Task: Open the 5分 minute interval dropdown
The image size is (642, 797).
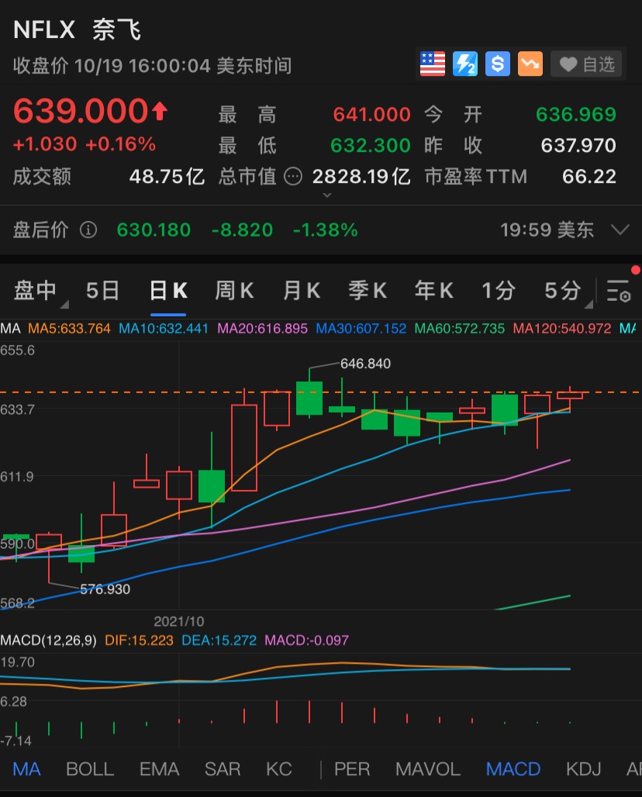Action: click(566, 291)
